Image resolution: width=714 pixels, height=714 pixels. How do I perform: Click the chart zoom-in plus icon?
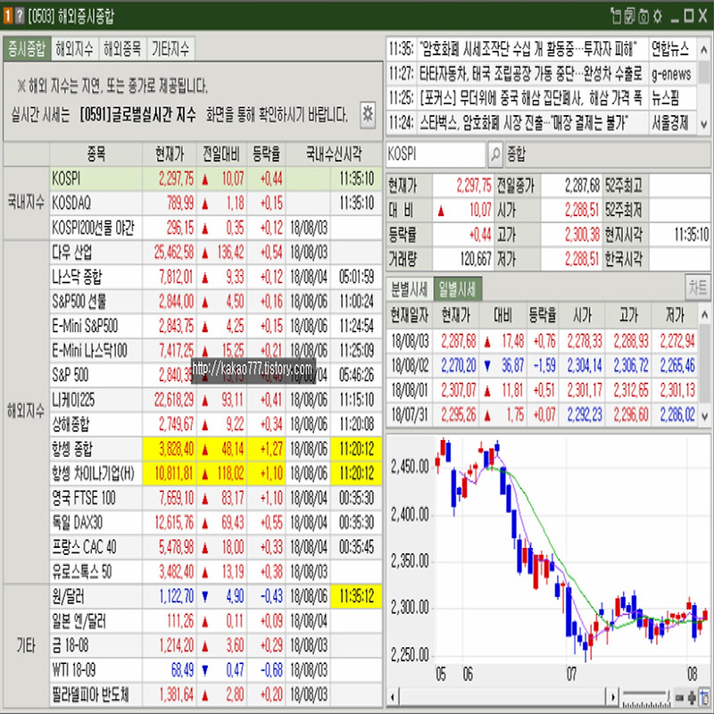[x=693, y=697]
